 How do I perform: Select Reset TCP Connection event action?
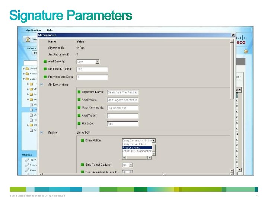click(x=137, y=151)
